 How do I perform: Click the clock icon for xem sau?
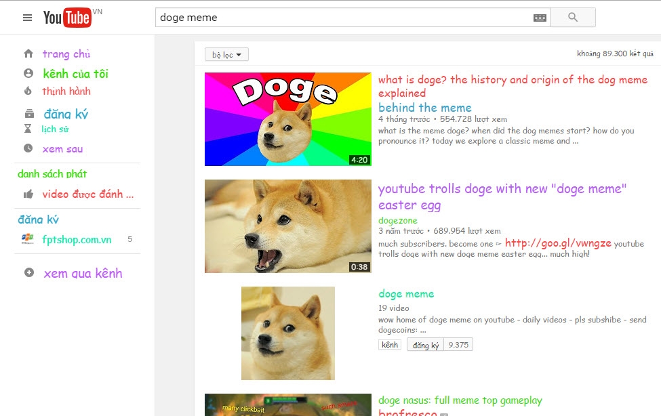[x=28, y=148]
